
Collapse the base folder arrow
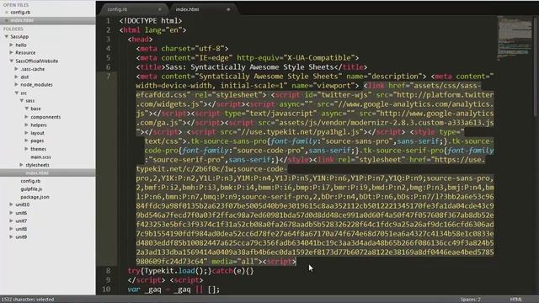tap(26, 109)
